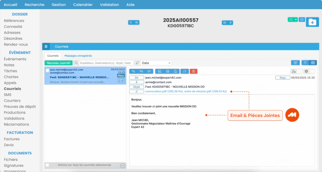Click the paperclip attachments field button
322x172 pixels.
[136, 91]
